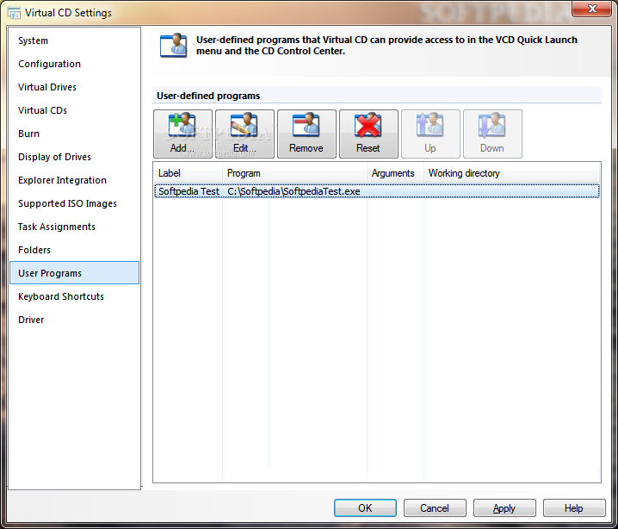Open Keyboard Shortcuts settings

(x=75, y=296)
